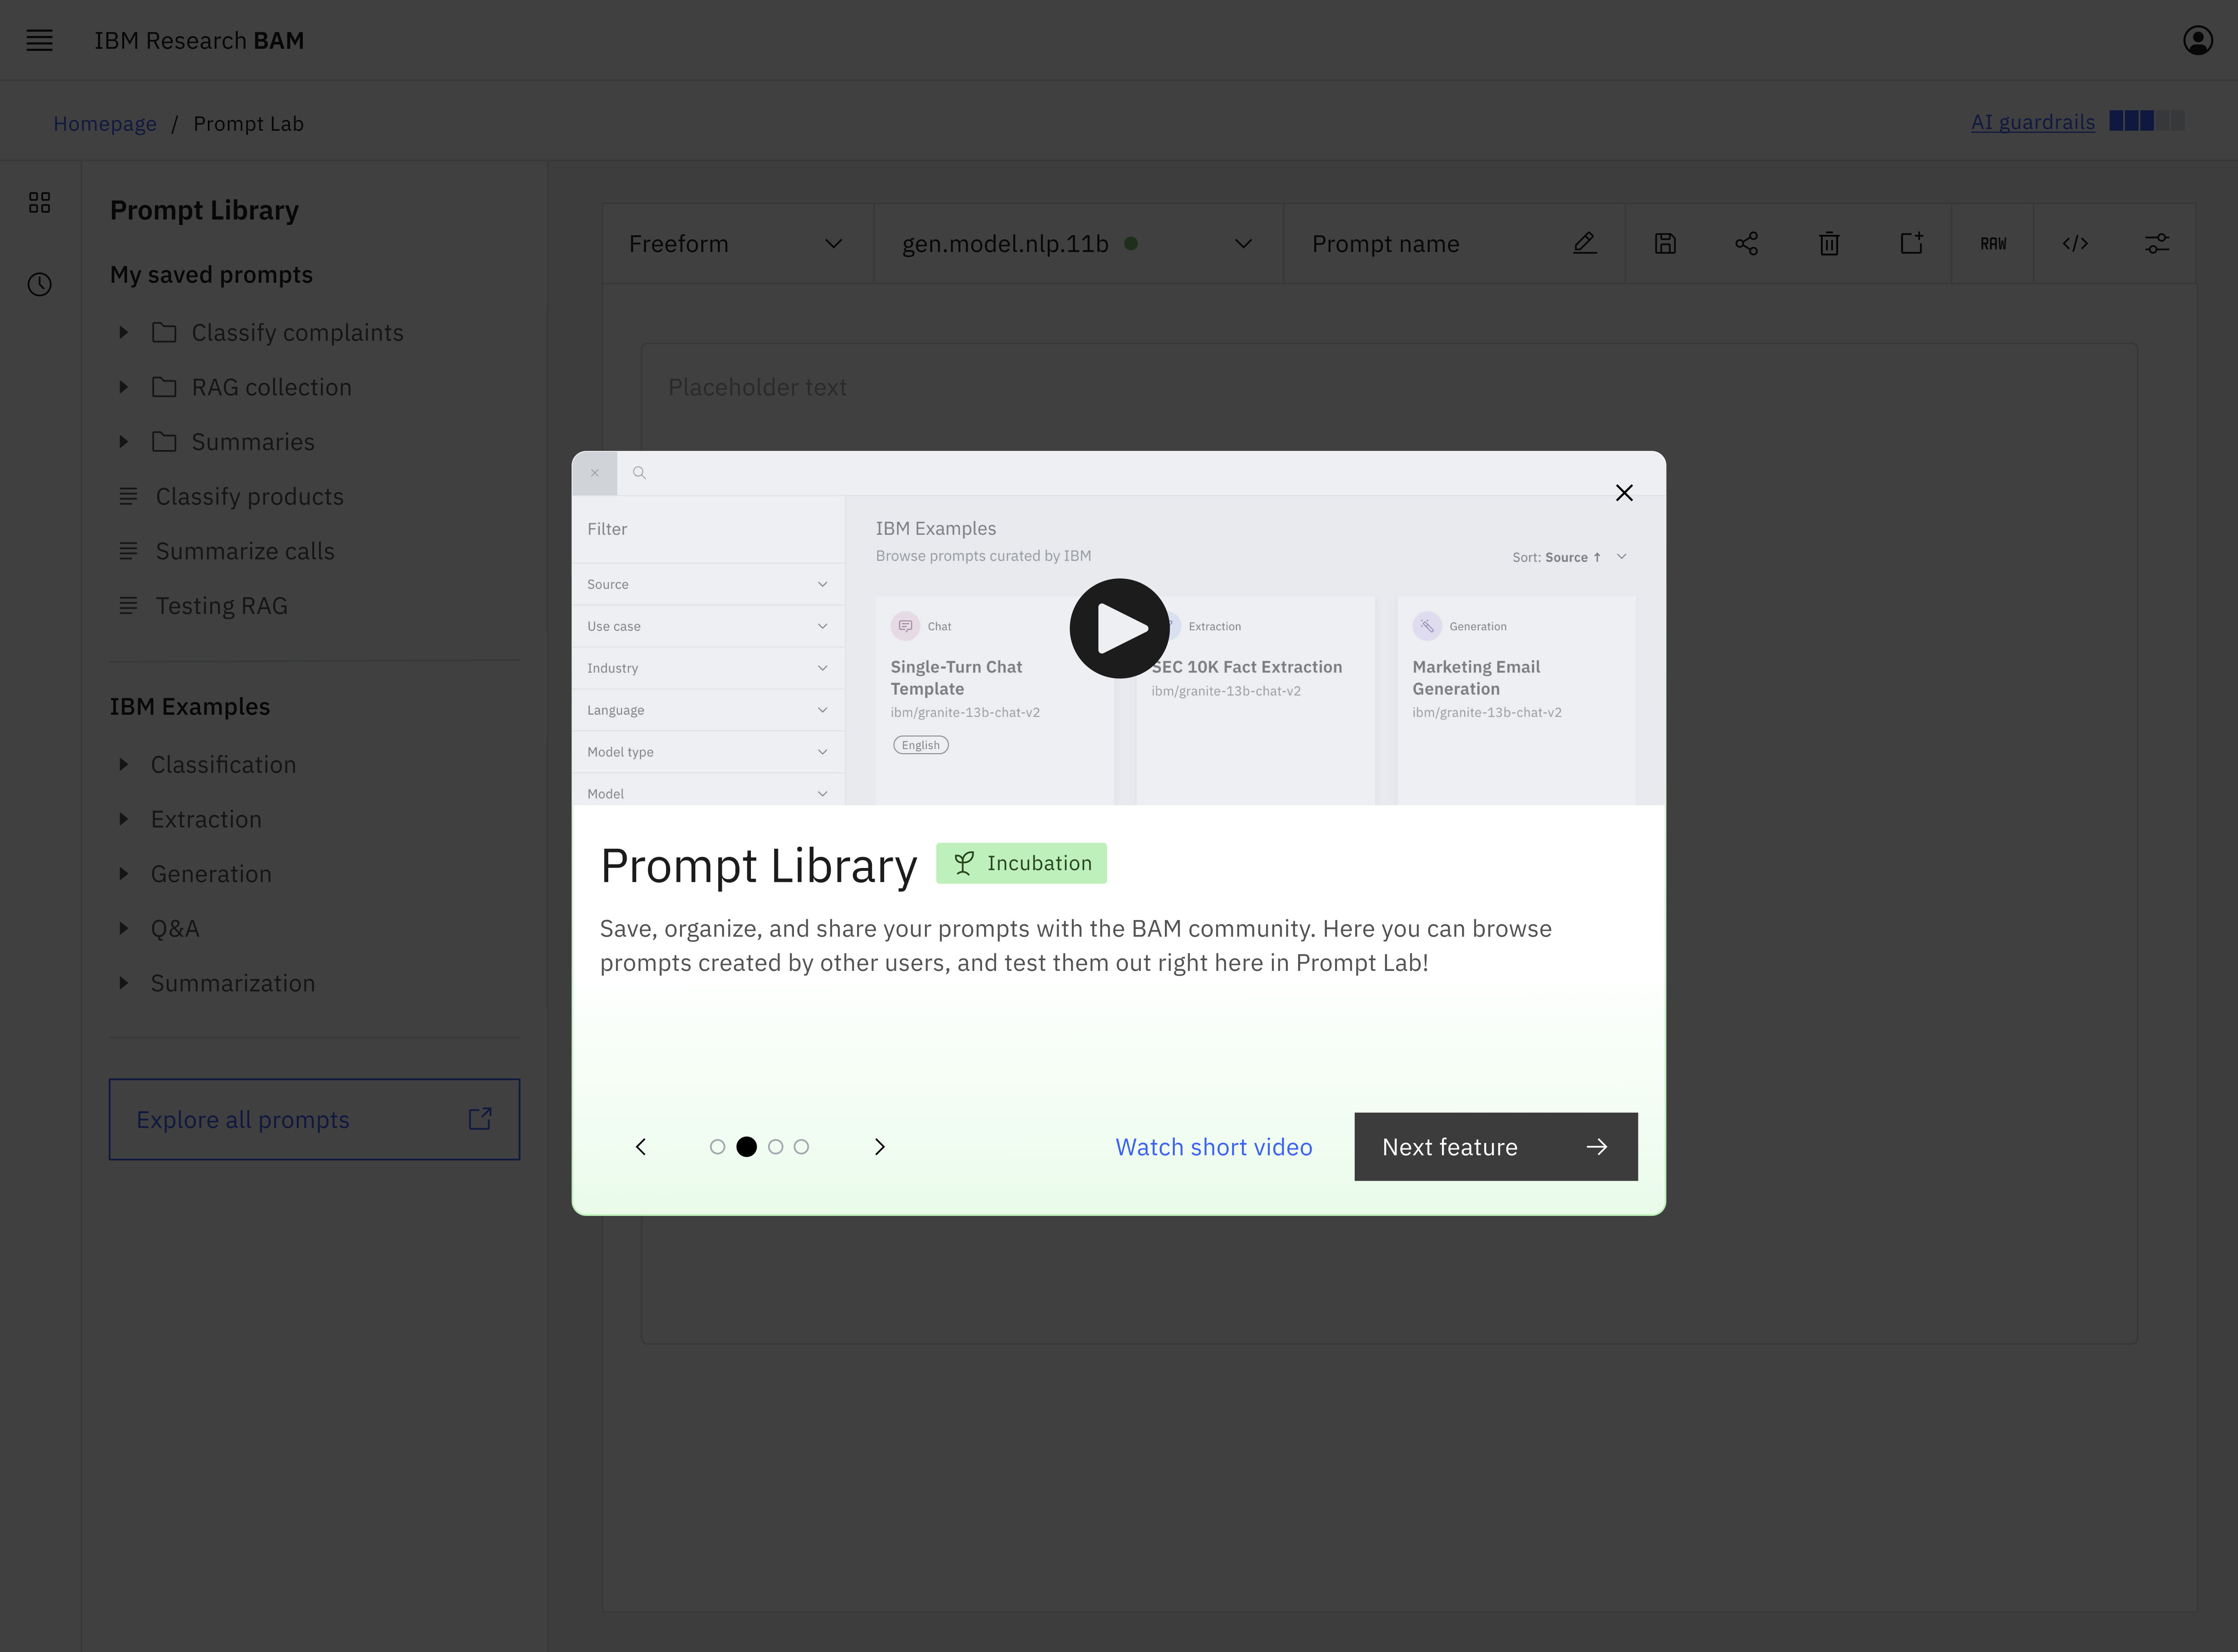This screenshot has width=2238, height=1652.
Task: Play the Prompt Library intro video
Action: (1119, 628)
